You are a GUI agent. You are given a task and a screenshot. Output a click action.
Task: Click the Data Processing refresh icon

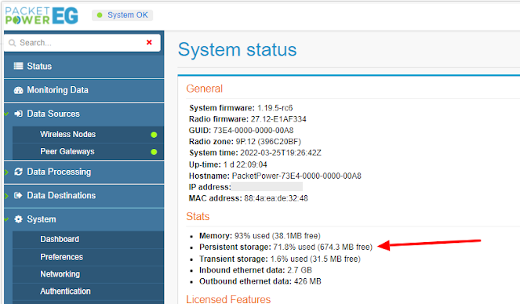pyautogui.click(x=18, y=172)
